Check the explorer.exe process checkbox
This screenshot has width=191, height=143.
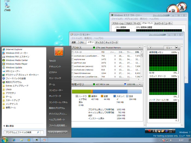tap(72, 59)
